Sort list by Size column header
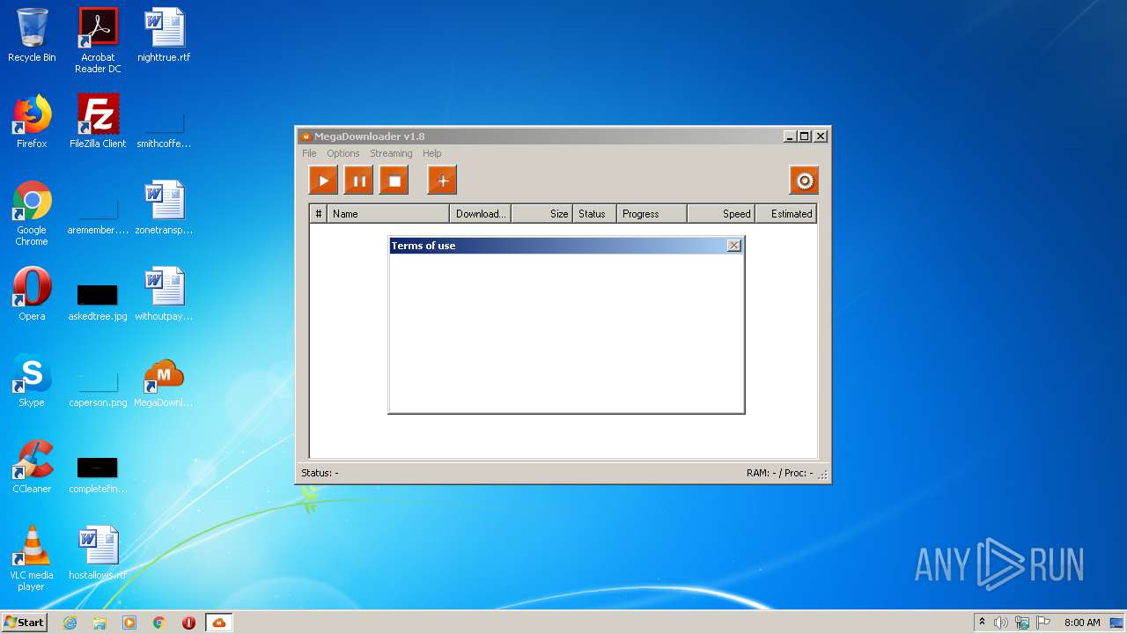The height and width of the screenshot is (634, 1127). pos(542,214)
